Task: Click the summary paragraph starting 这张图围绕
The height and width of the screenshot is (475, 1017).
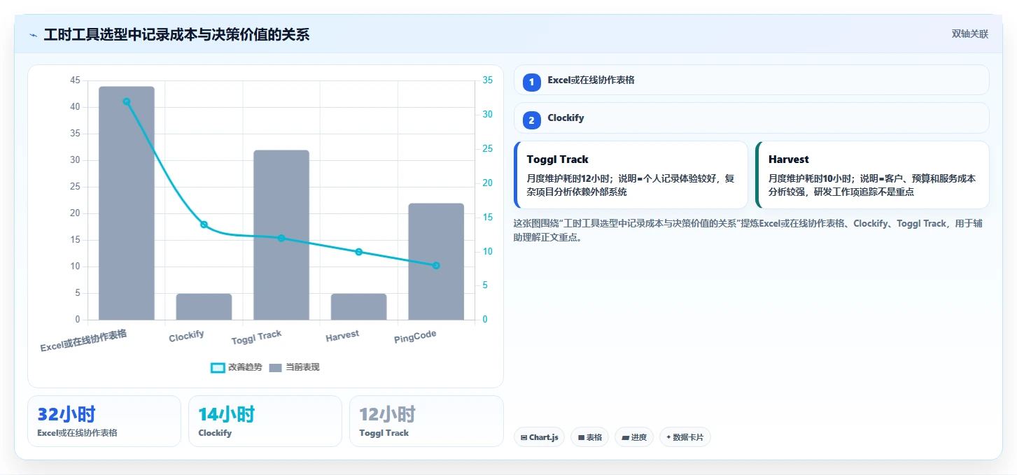Action: click(750, 230)
